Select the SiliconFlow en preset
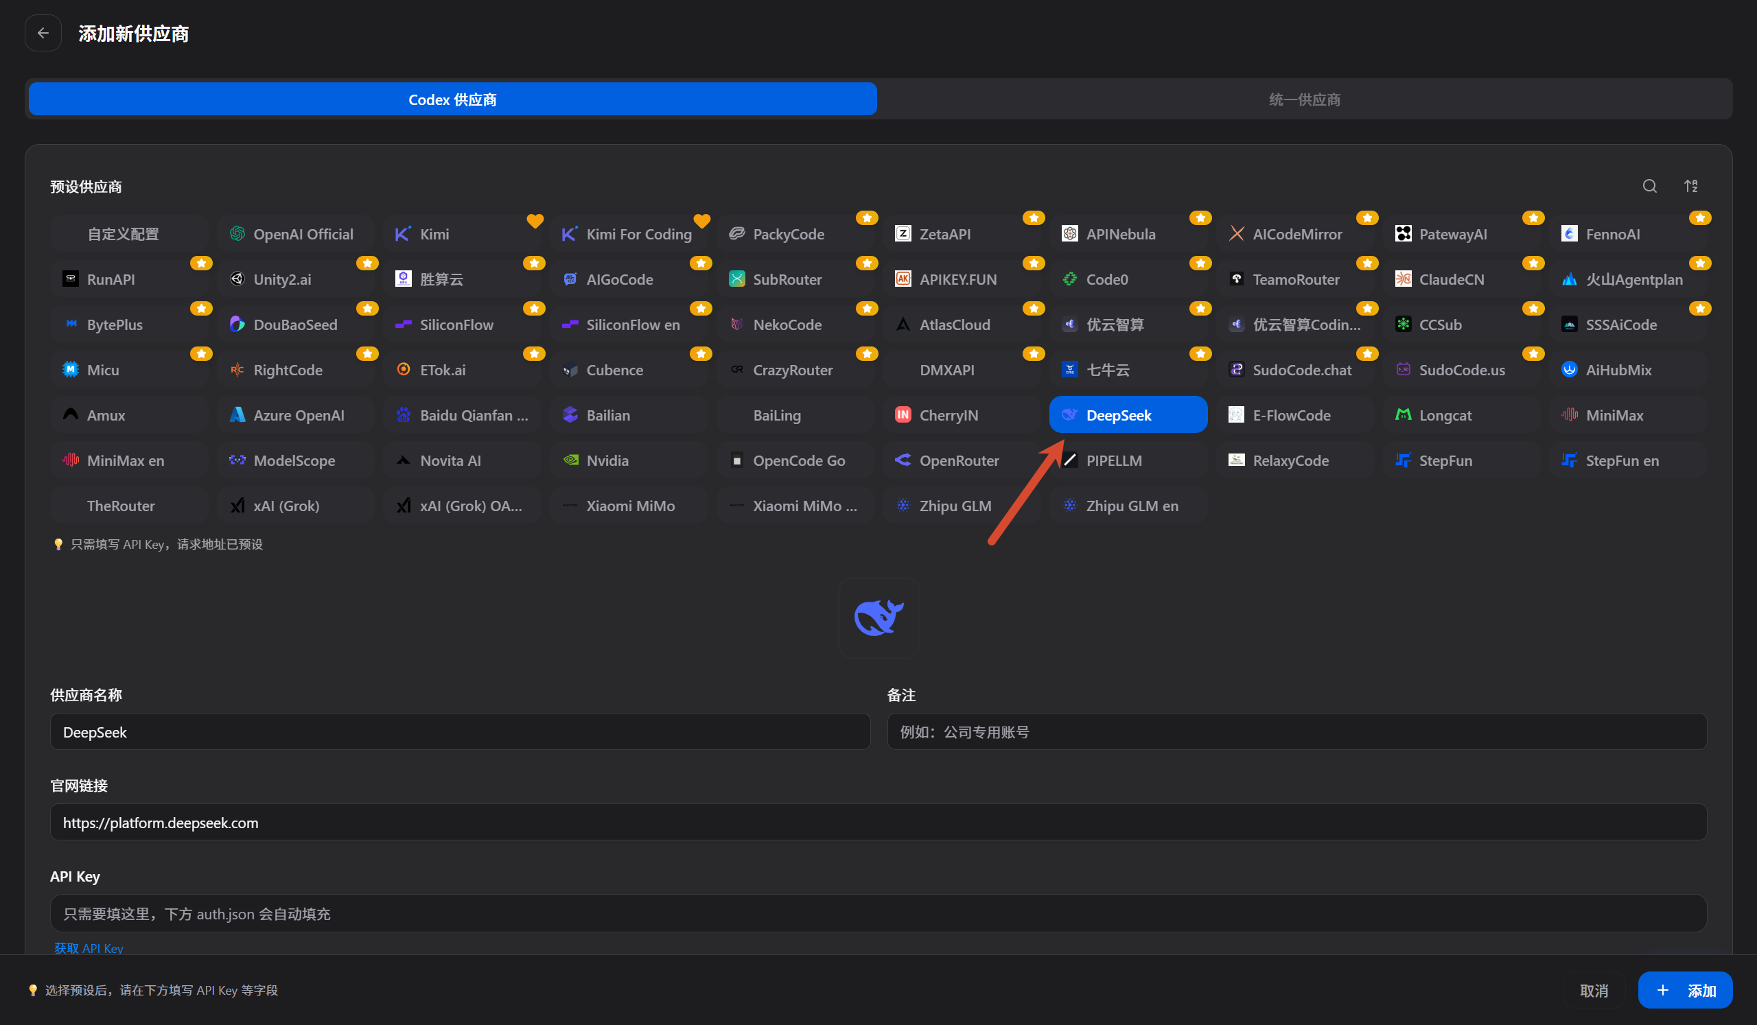This screenshot has height=1025, width=1757. point(629,325)
